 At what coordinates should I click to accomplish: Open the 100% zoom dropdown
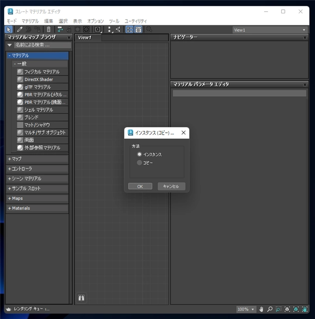tap(246, 309)
